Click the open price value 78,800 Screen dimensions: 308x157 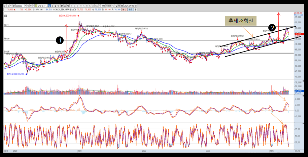(98, 10)
